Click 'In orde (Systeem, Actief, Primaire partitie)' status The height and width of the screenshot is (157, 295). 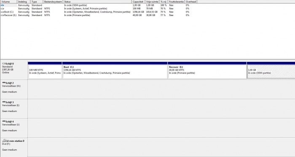(86, 9)
